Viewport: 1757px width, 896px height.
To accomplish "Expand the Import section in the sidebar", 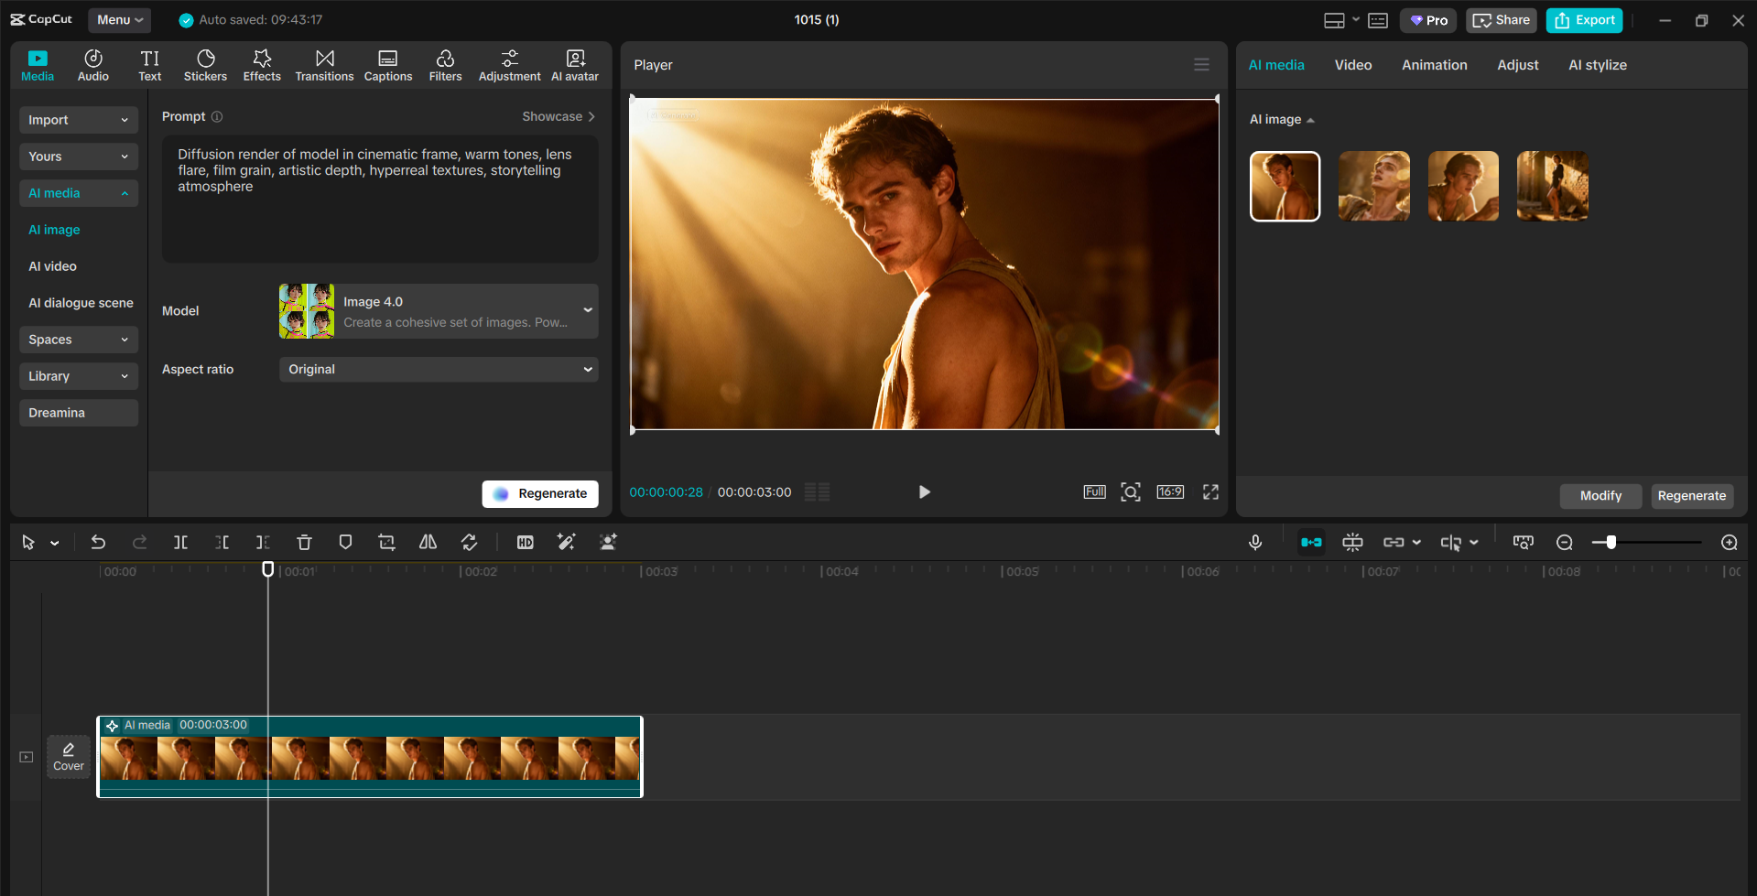I will 78,120.
